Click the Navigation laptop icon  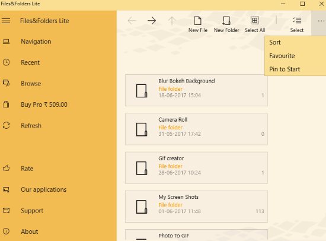tap(6, 42)
